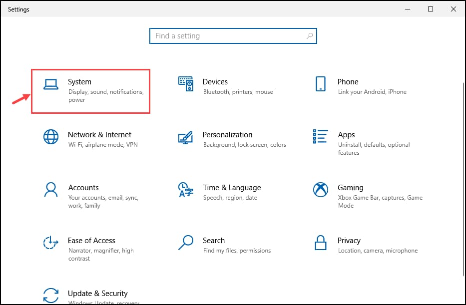Viewport: 466px width, 305px height.
Task: Click the Gaming Xbox icon
Action: coord(320,190)
